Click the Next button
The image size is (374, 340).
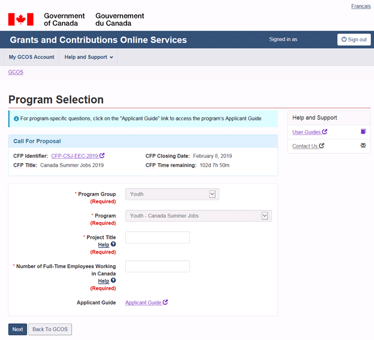tap(17, 329)
